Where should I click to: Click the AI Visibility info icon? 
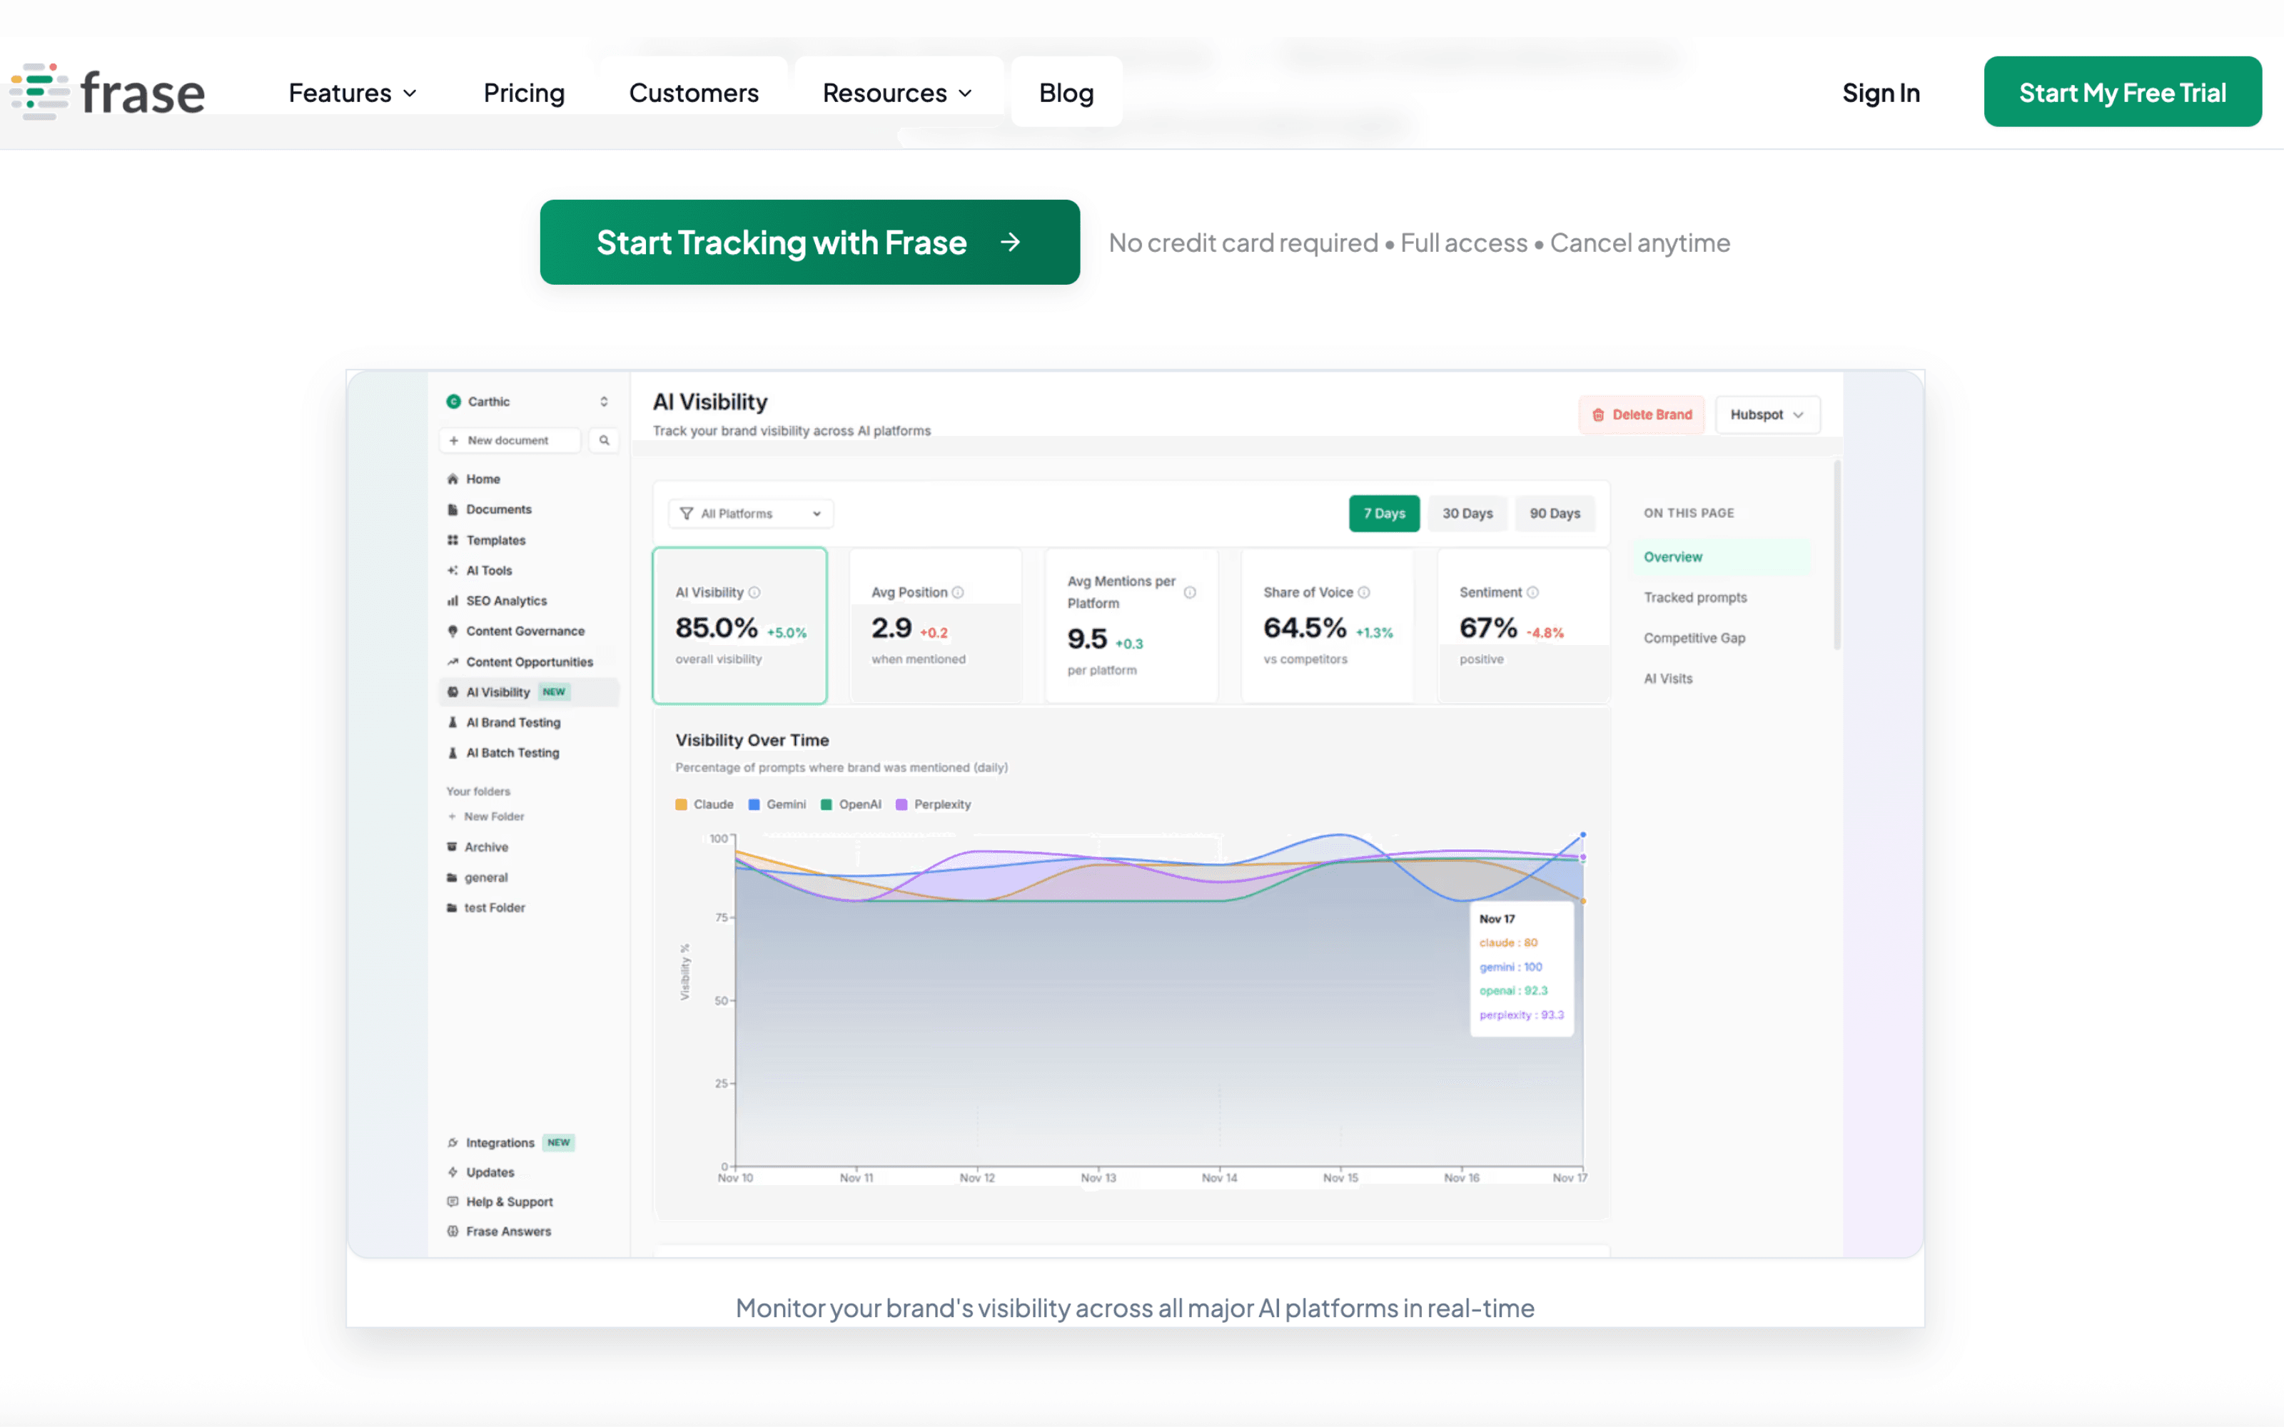click(x=754, y=593)
